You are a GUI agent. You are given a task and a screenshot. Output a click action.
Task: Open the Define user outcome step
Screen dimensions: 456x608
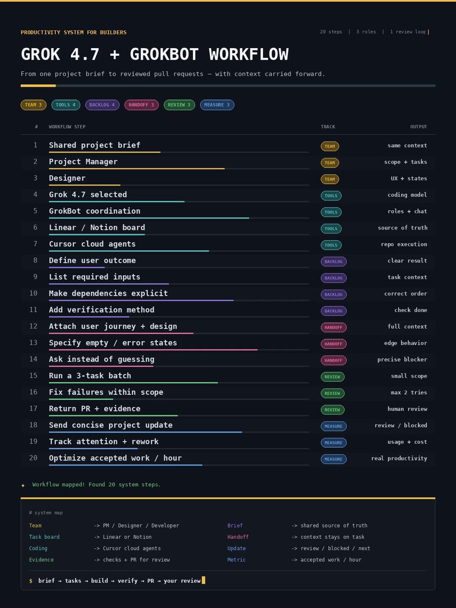[x=92, y=260]
